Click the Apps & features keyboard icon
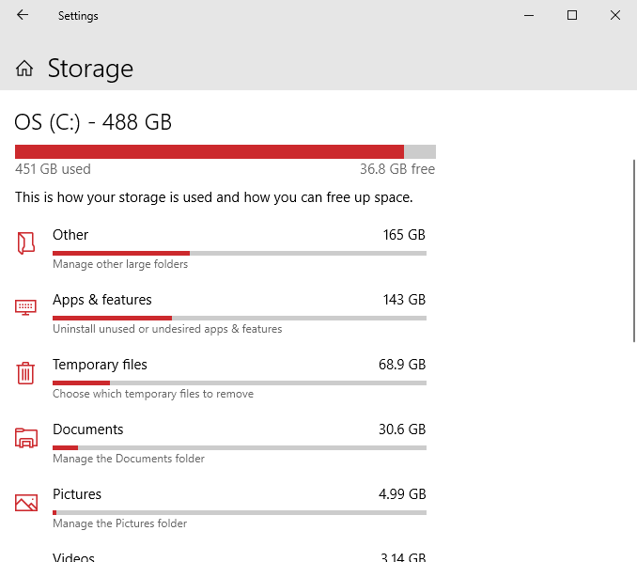The height and width of the screenshot is (562, 637). (x=26, y=307)
